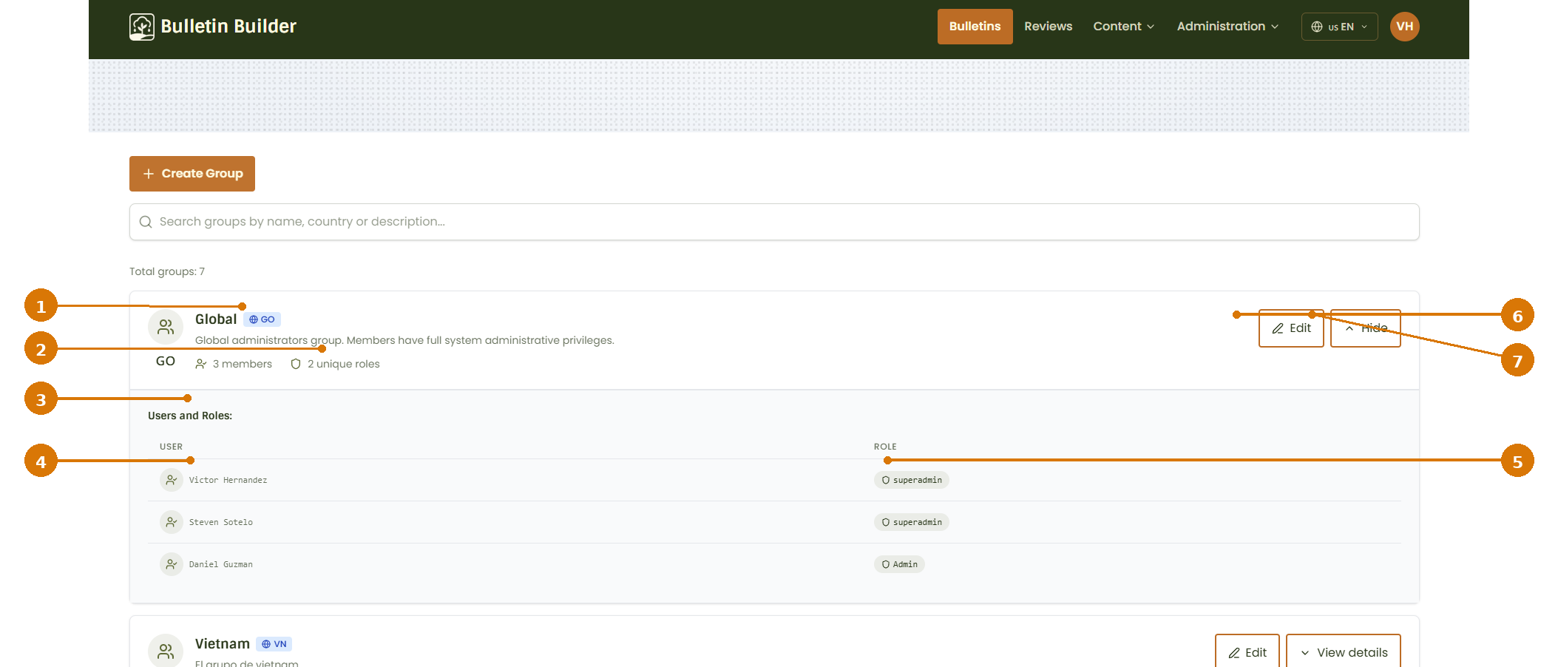Open the VH user avatar menu
The image size is (1558, 667).
click(x=1404, y=27)
